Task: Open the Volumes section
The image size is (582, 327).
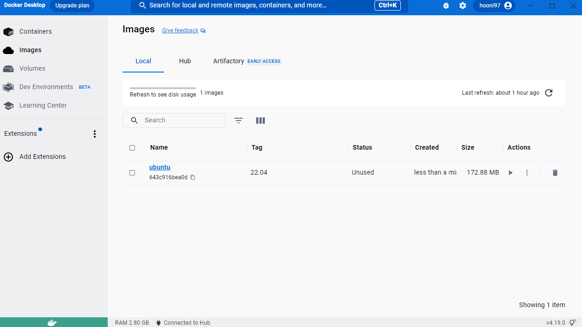Action: click(x=32, y=68)
